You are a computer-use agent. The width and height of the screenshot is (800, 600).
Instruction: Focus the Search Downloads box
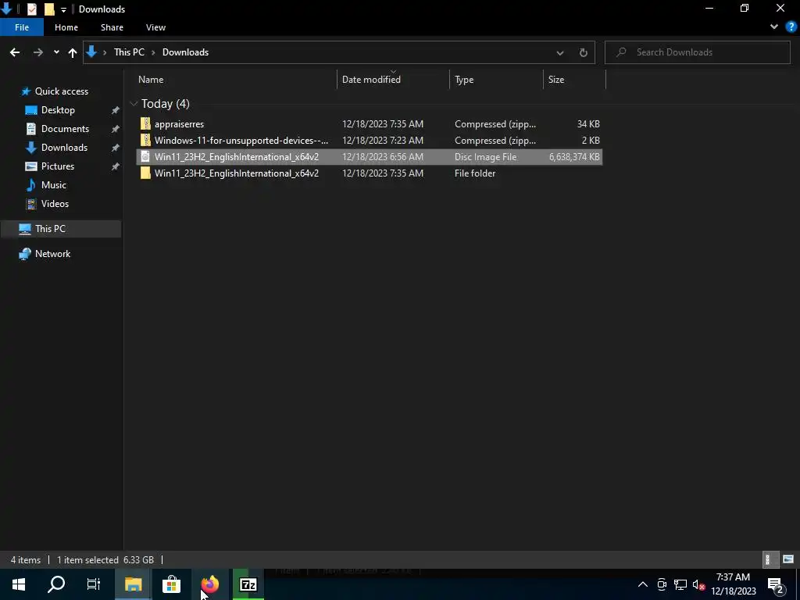pyautogui.click(x=697, y=52)
